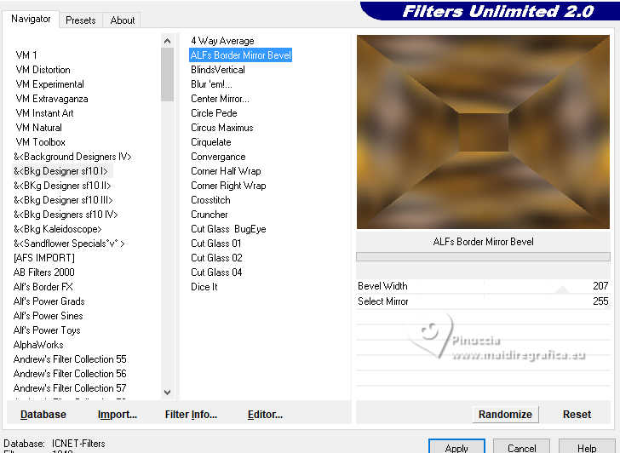Select &<Bkg Designer sf10 I> category

coord(61,171)
